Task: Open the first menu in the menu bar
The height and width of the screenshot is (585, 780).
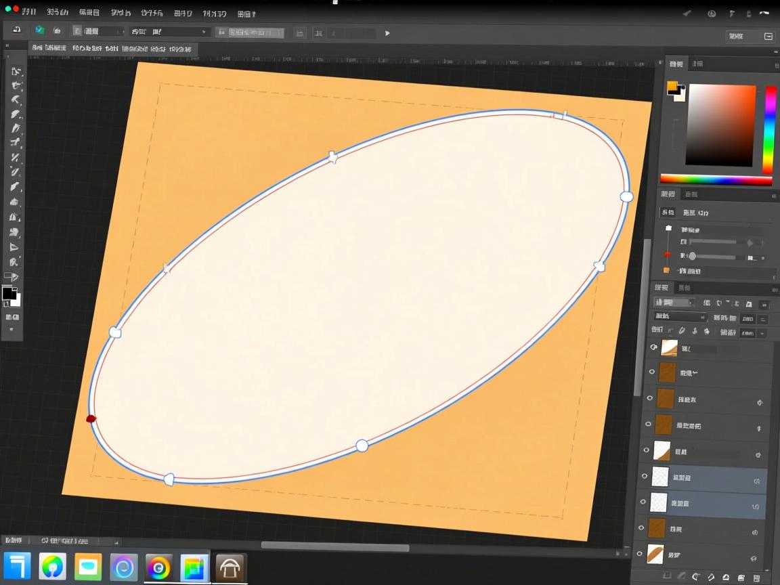Action: click(x=28, y=13)
